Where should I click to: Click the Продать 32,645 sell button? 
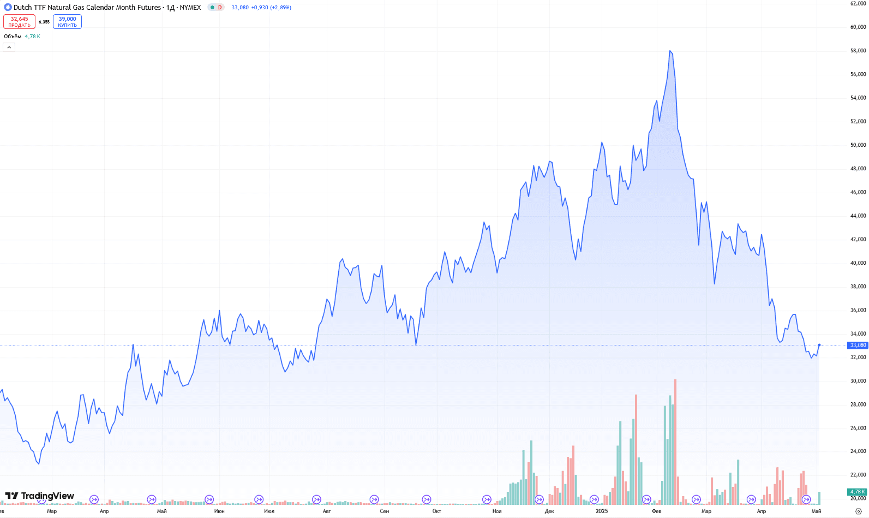pyautogui.click(x=20, y=22)
